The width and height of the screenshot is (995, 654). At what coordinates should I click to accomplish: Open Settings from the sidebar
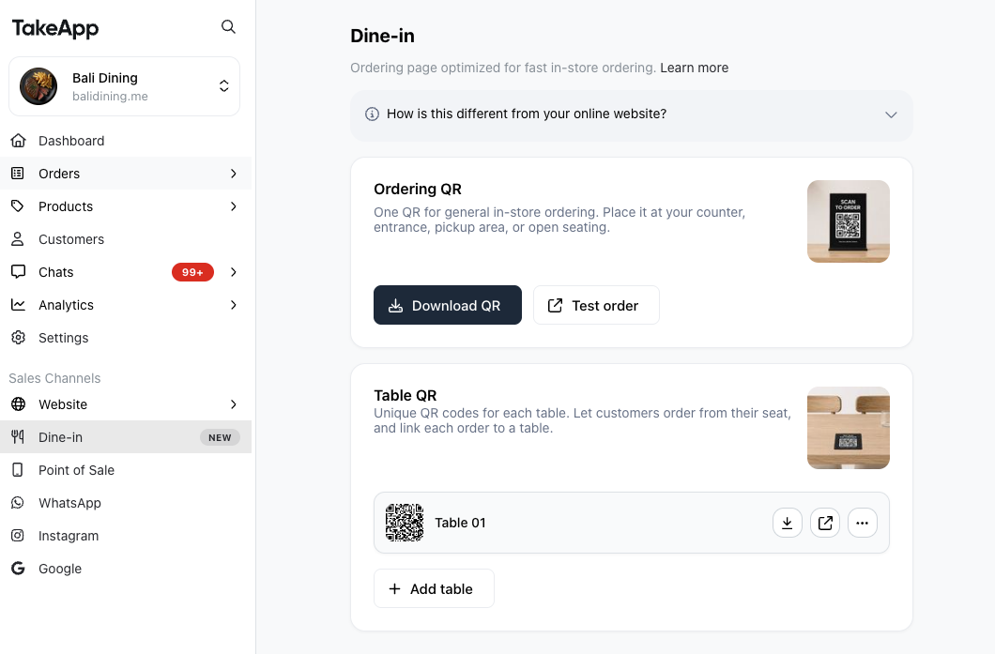[x=126, y=338]
